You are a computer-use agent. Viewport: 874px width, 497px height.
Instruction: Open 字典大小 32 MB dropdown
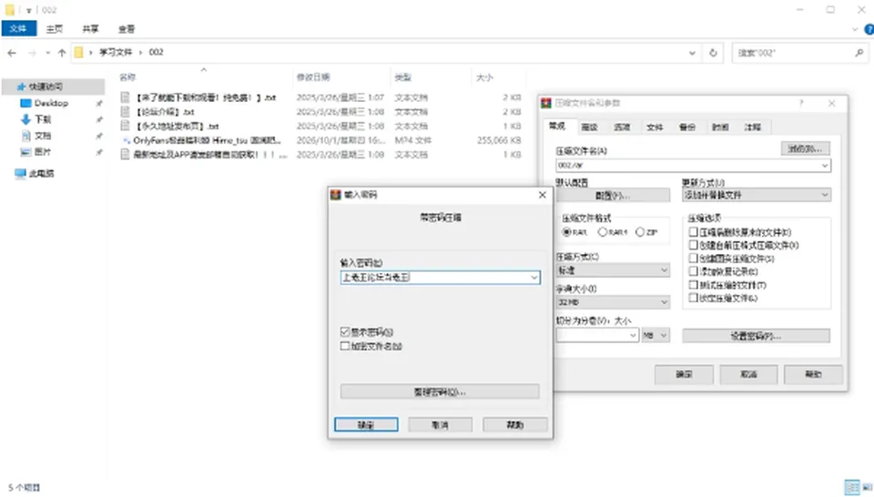613,302
